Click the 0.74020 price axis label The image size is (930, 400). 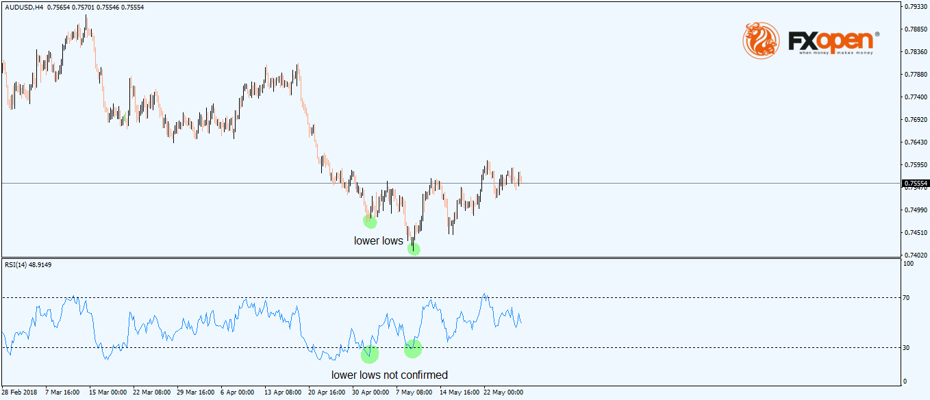click(x=915, y=255)
